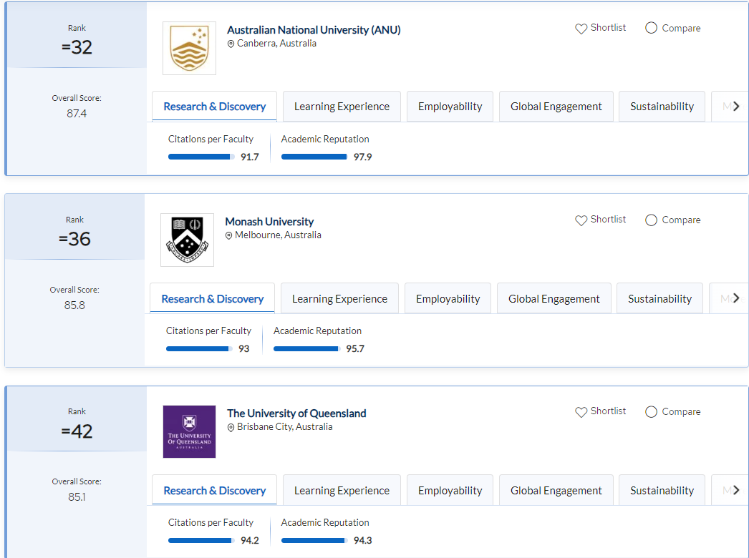Open Learning Experience tab for ANU
The height and width of the screenshot is (558, 749).
[342, 107]
